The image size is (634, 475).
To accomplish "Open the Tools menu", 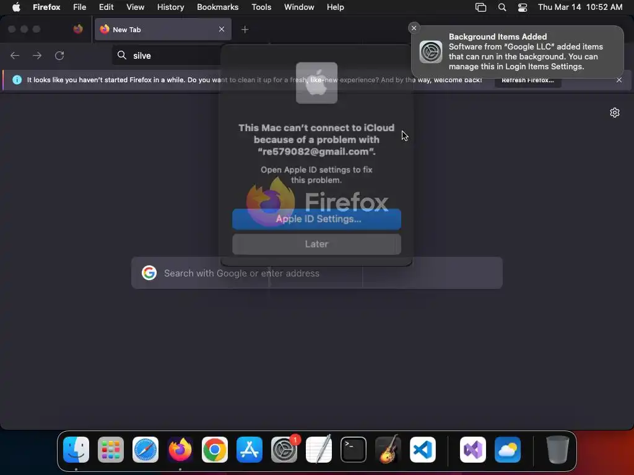I will (x=261, y=7).
